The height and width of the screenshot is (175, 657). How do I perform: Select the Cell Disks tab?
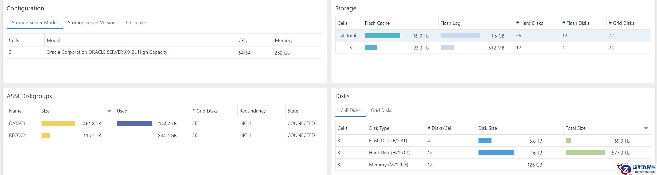pyautogui.click(x=350, y=110)
